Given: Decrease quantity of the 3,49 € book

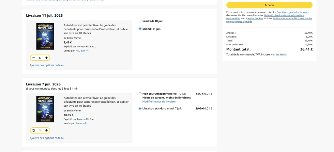Looking at the screenshot, I should (x=34, y=58).
